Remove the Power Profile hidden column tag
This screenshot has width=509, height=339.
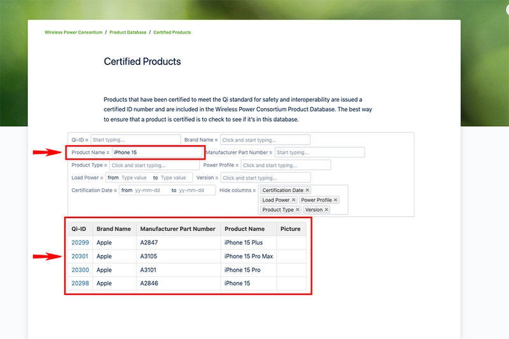336,200
